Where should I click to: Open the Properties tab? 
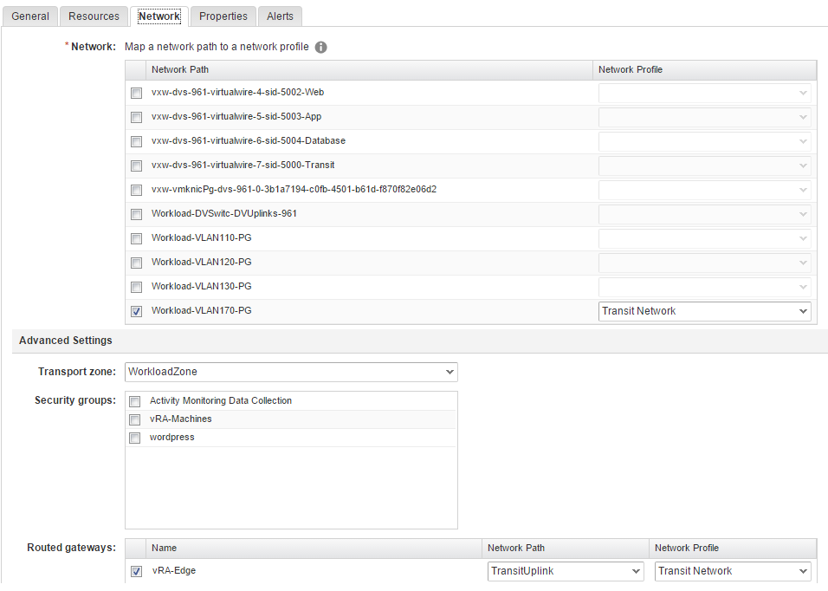tap(223, 16)
